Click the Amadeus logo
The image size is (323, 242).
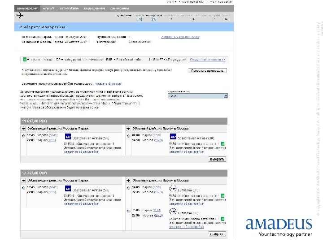[279, 228]
